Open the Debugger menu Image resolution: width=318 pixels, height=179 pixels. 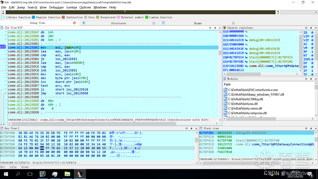56,7
